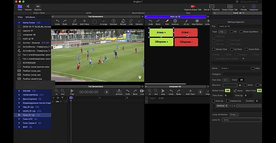
Task: Select the Files tab in the sidebar
Action: tap(20, 17)
